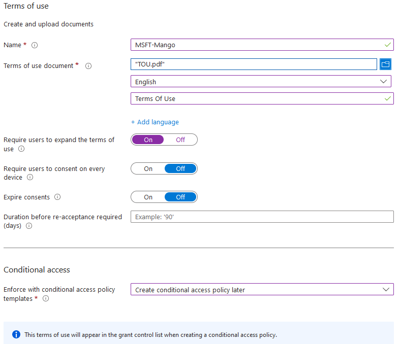Click the blue info icon in the banner
400x344 pixels.
[x=16, y=335]
